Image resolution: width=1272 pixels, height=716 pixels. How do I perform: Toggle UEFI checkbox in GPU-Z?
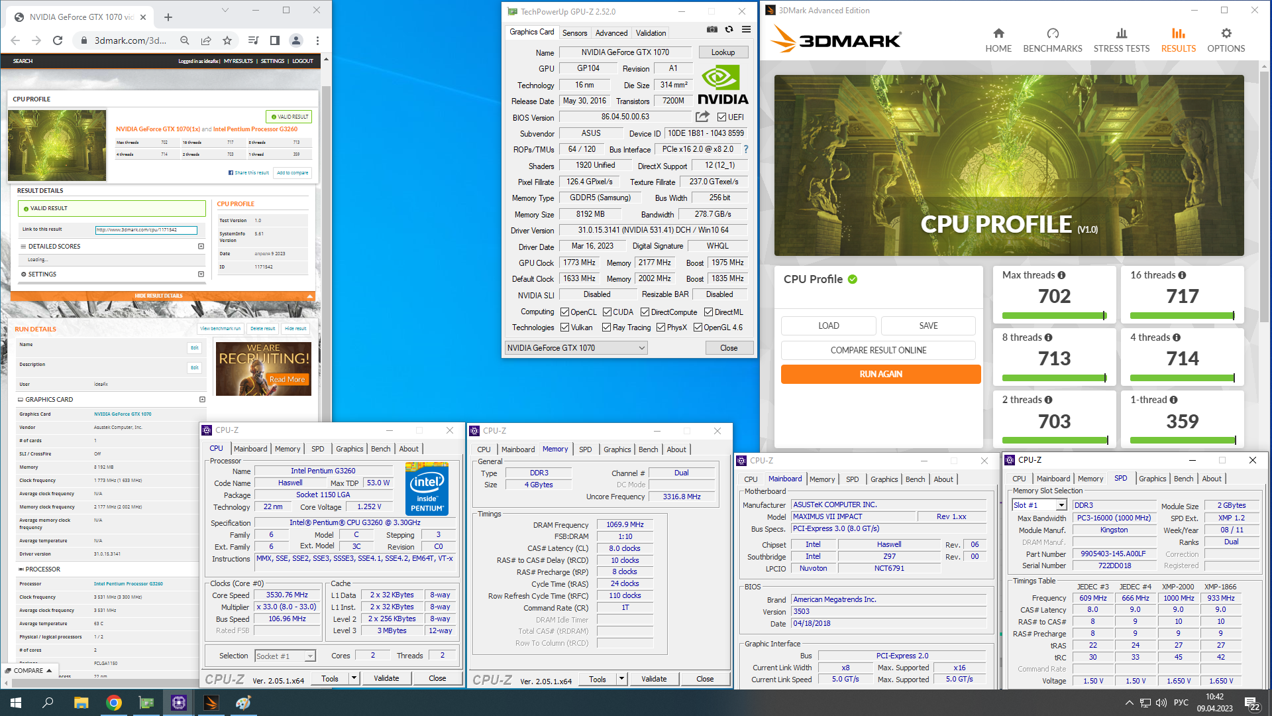point(722,117)
